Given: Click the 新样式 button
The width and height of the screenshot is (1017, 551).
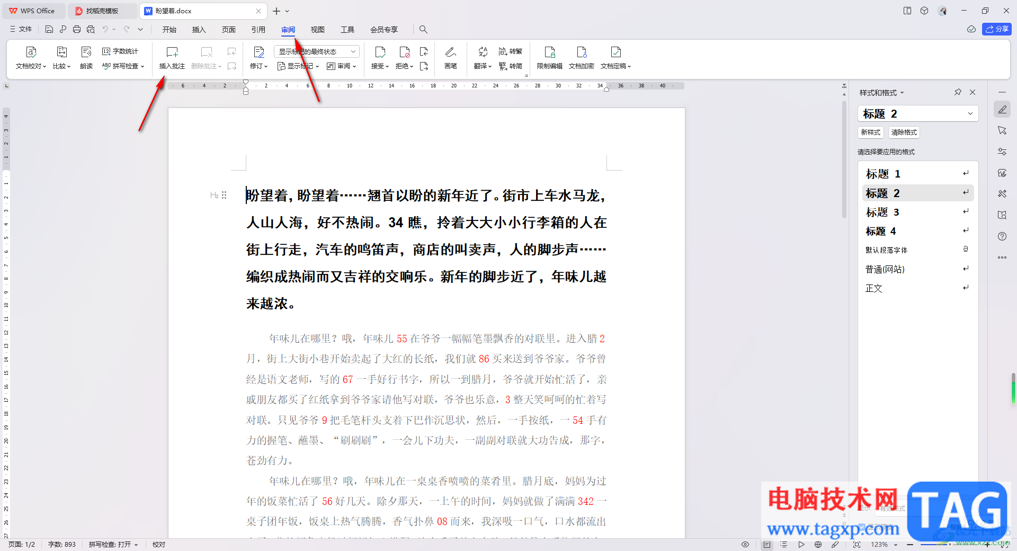Looking at the screenshot, I should point(870,132).
